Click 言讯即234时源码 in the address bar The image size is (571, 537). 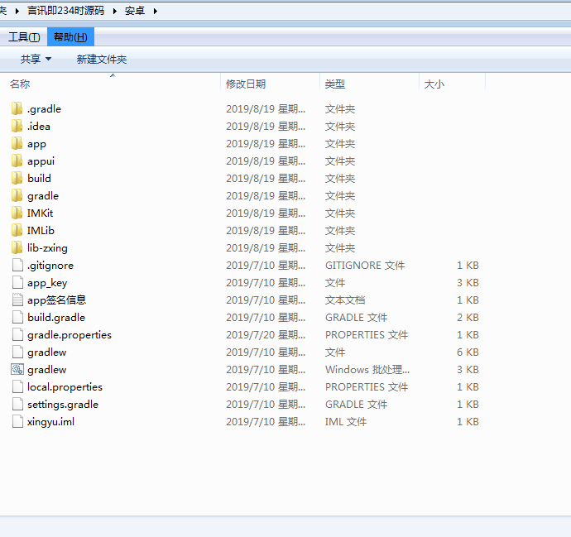(x=66, y=11)
